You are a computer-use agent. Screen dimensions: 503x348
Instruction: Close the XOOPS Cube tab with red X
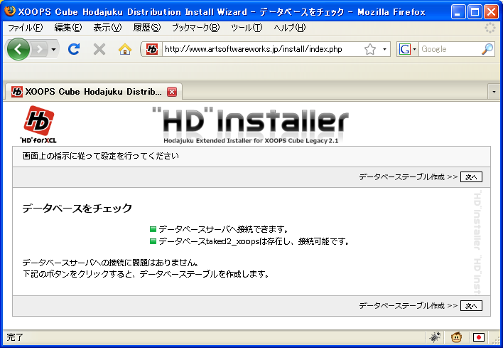(x=172, y=92)
